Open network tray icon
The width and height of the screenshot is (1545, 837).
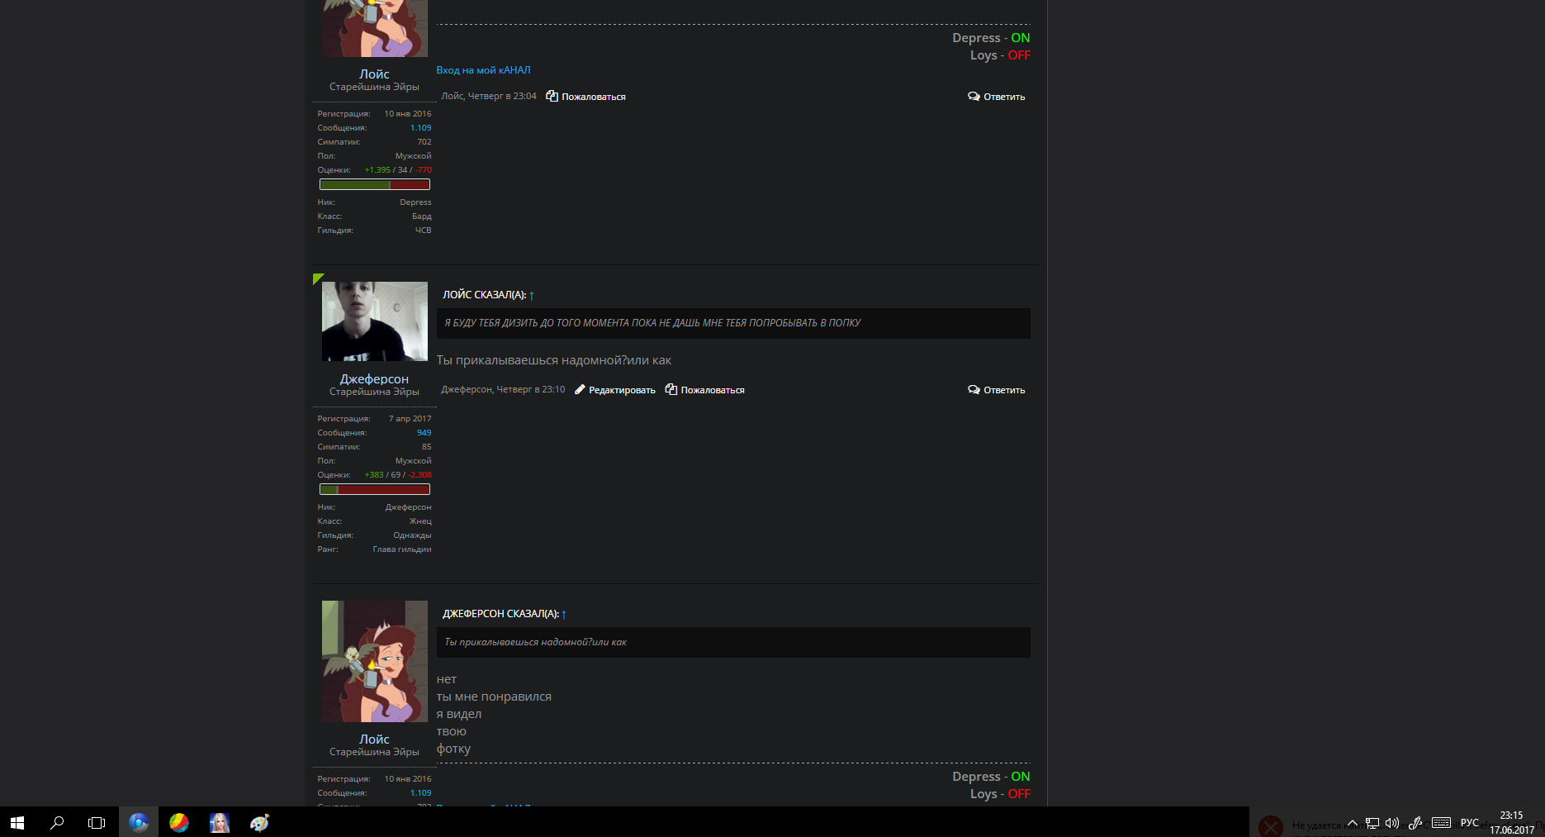[x=1372, y=823]
